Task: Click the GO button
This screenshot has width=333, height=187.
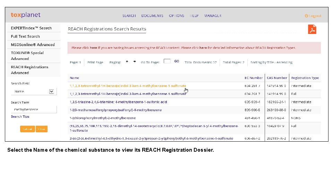Action: tap(177, 61)
